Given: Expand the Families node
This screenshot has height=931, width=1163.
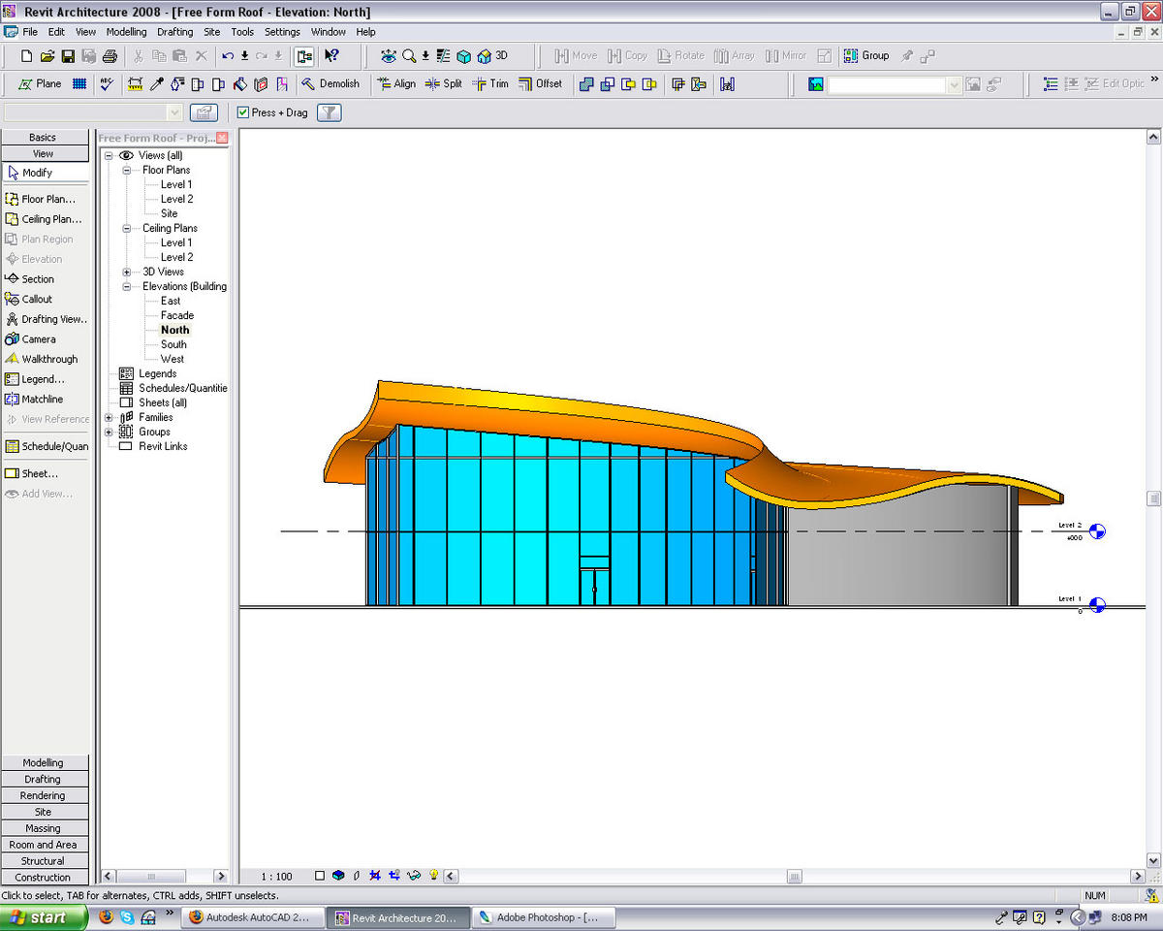Looking at the screenshot, I should pyautogui.click(x=109, y=417).
